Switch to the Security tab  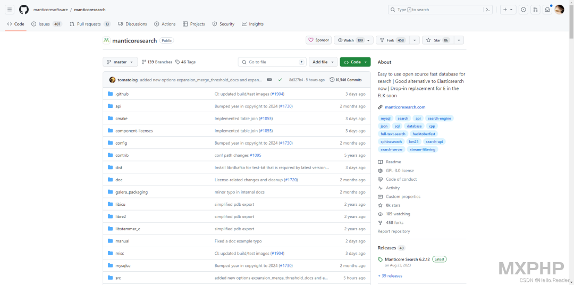pyautogui.click(x=223, y=24)
